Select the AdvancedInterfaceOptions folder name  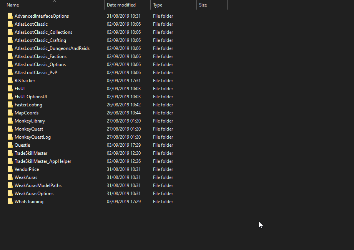[x=42, y=16]
